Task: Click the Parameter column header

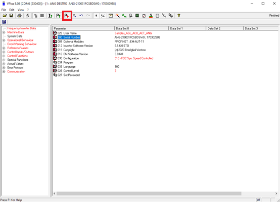Action: pos(83,28)
